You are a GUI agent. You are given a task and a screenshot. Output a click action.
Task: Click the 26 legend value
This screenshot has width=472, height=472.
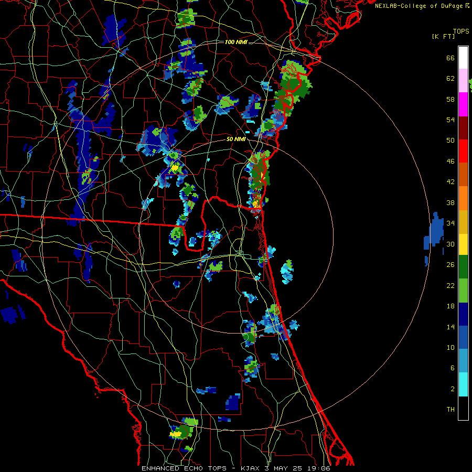[x=450, y=265]
